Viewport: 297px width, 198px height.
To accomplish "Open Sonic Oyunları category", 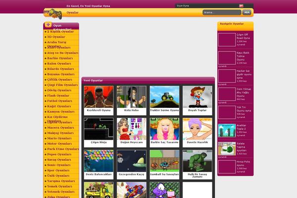I will (59, 165).
